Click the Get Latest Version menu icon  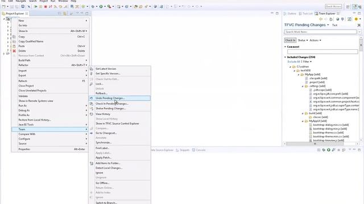tap(92, 69)
